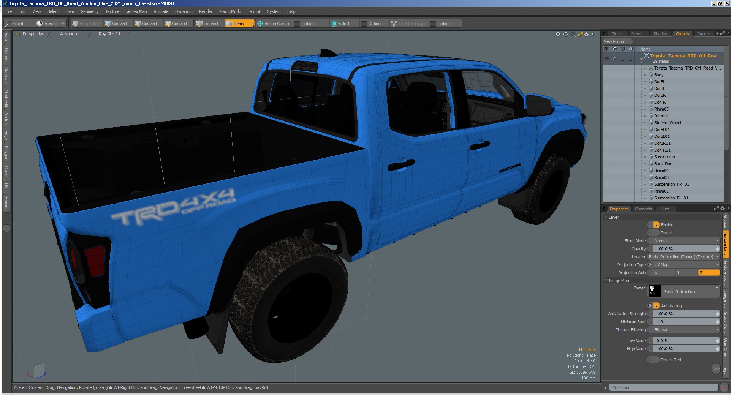The image size is (731, 395).
Task: Open the viewport settings gear
Action: (587, 34)
